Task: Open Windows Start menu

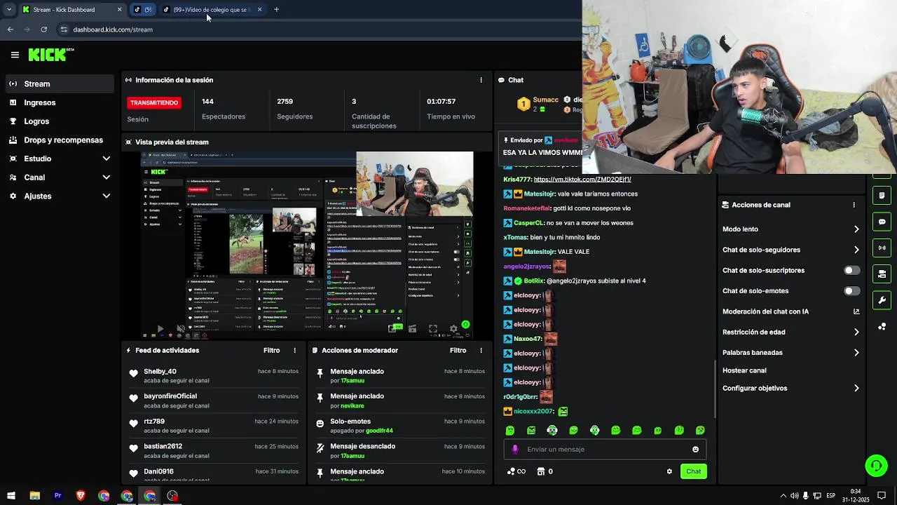Action: 11,496
